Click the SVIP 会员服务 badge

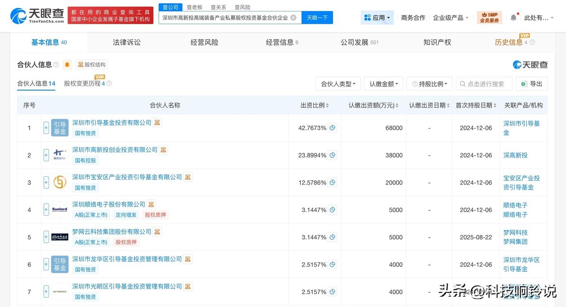[490, 18]
